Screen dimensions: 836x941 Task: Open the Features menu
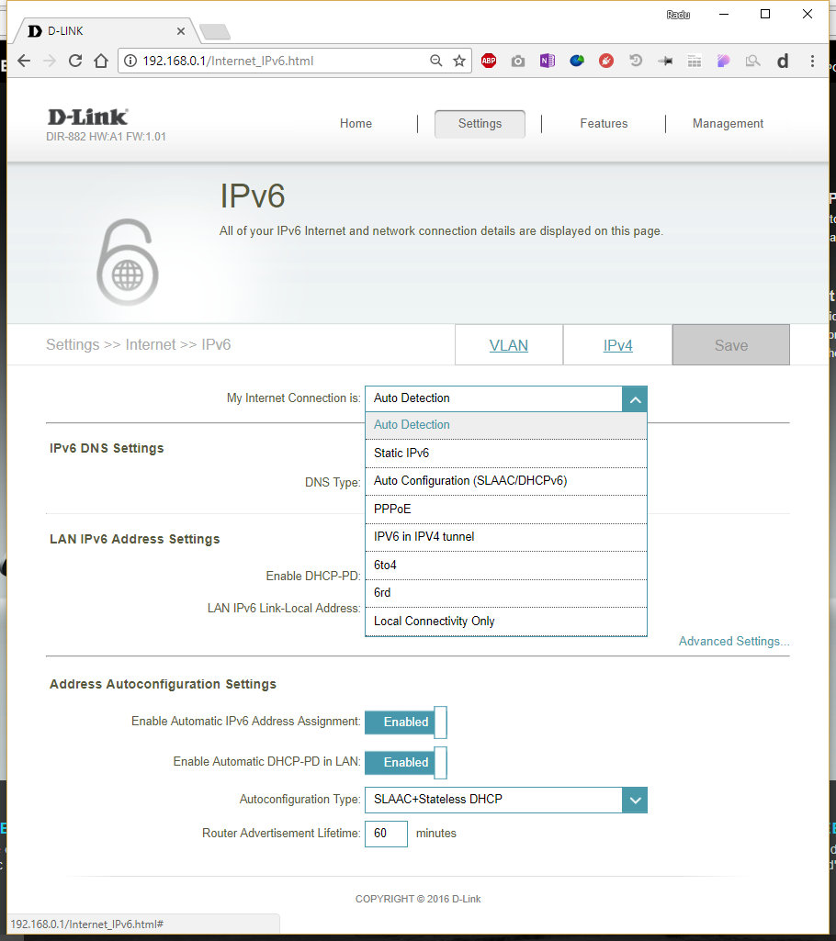[604, 124]
